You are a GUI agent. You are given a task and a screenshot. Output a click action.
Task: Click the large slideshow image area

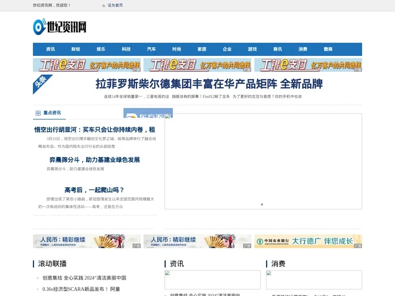[x=263, y=161]
